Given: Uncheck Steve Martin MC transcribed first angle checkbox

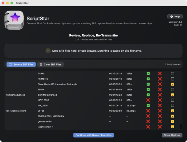Looking at the screenshot, I should (x=172, y=84).
